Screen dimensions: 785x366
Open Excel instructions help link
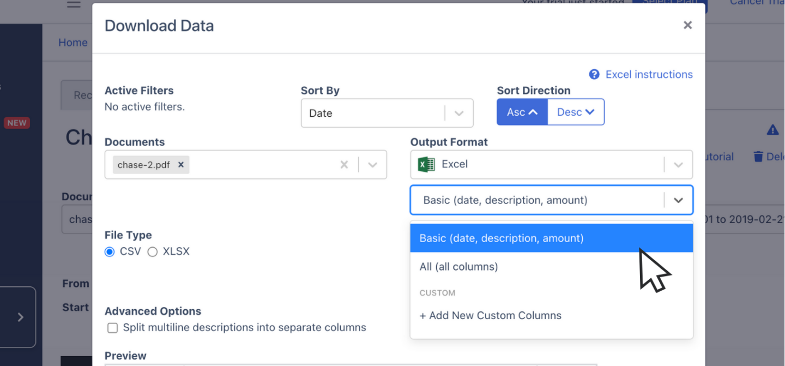coord(649,74)
